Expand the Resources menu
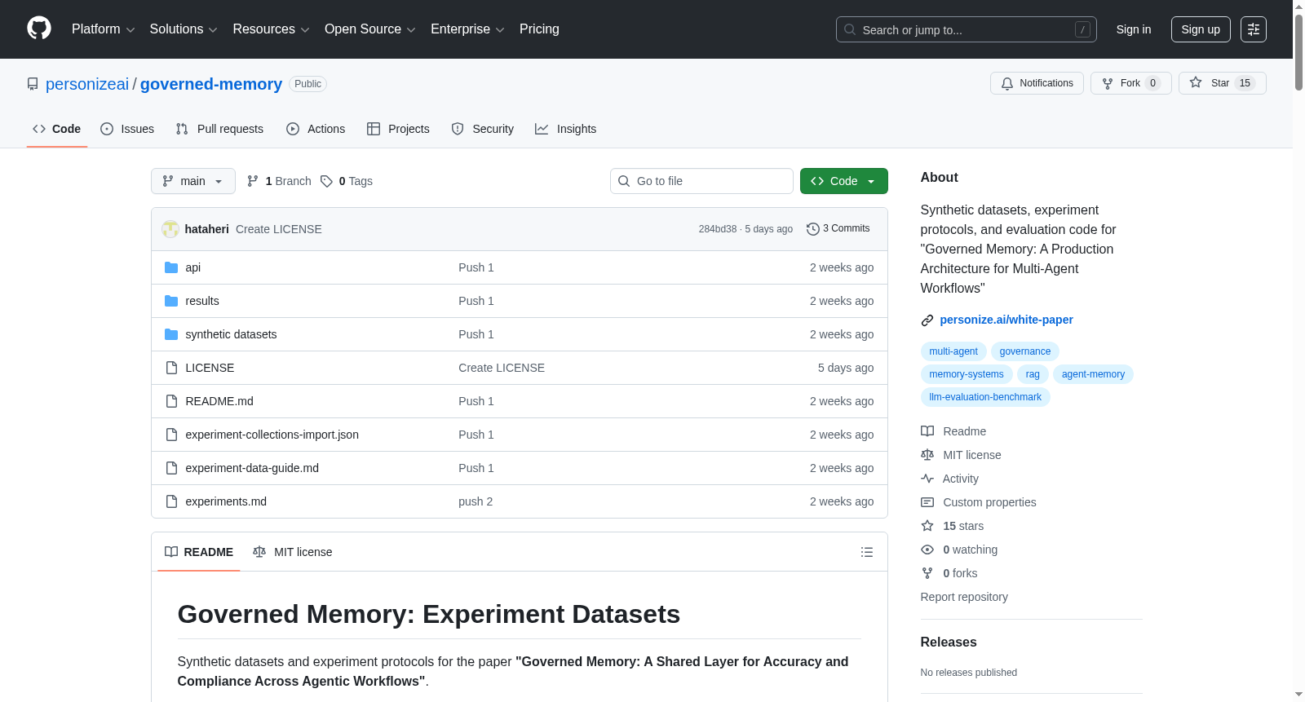Screen dimensions: 1305x702 pos(271,29)
